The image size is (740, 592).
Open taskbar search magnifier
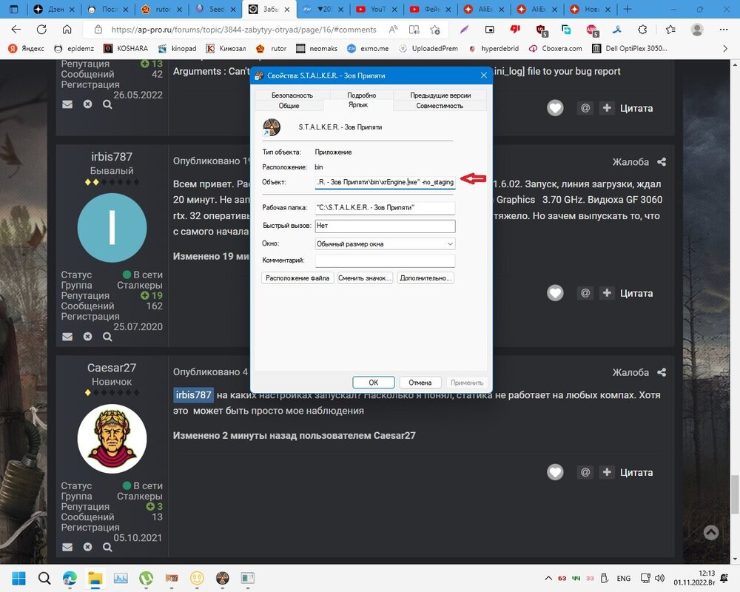[44, 578]
